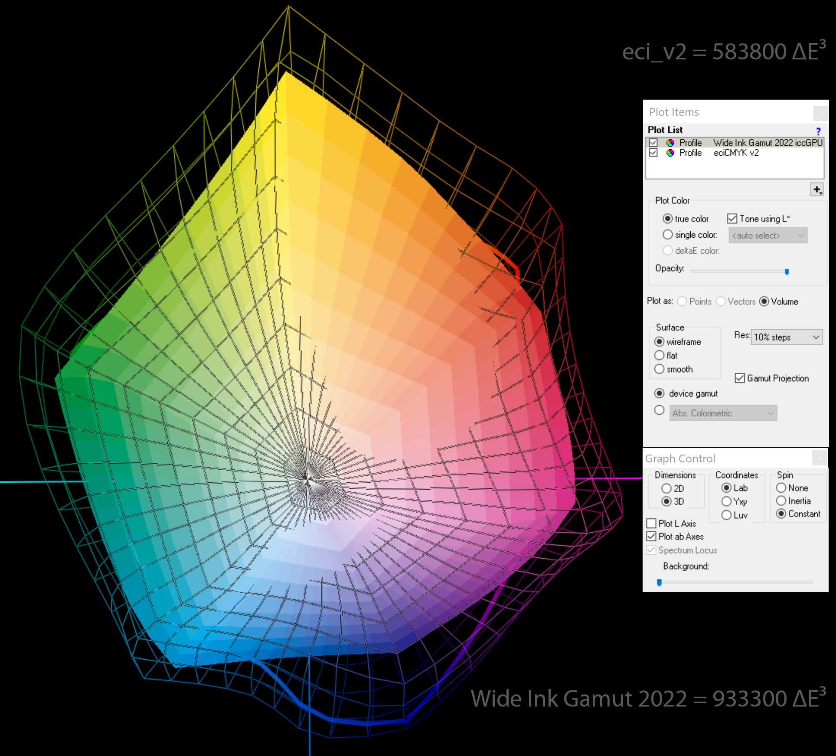Set Spin to None

click(781, 488)
